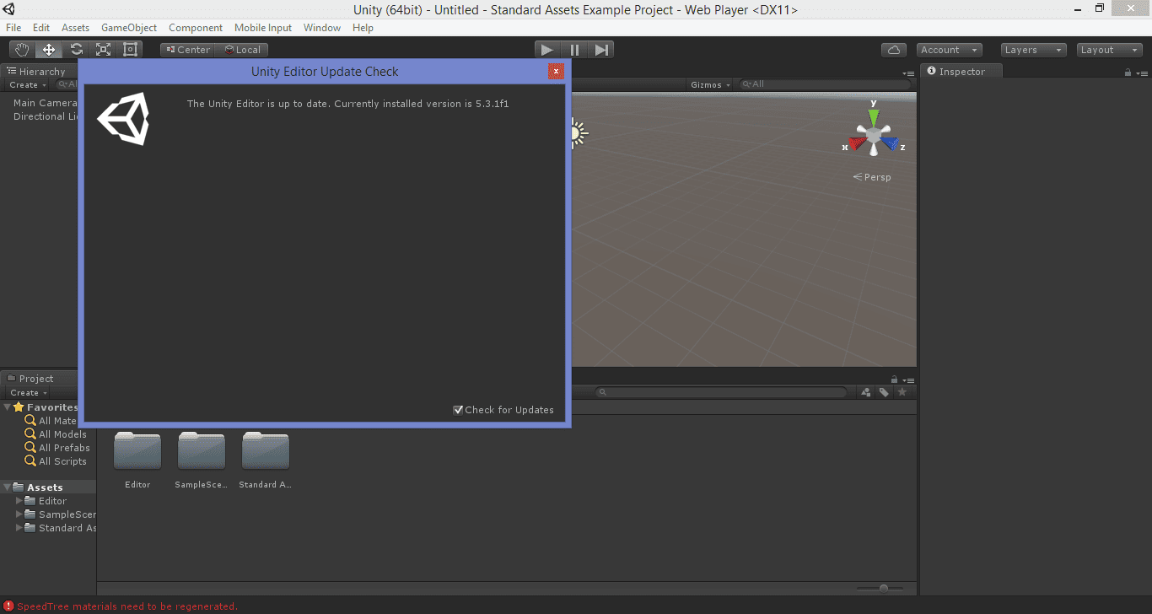Click the Scene view search field
The image size is (1152, 614).
[x=825, y=84]
